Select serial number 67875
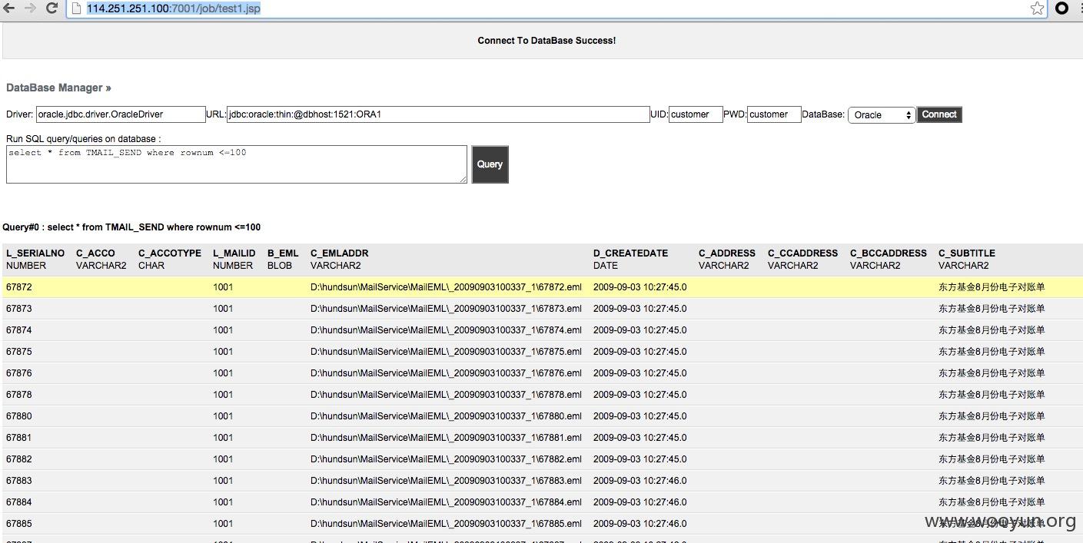 click(x=19, y=352)
